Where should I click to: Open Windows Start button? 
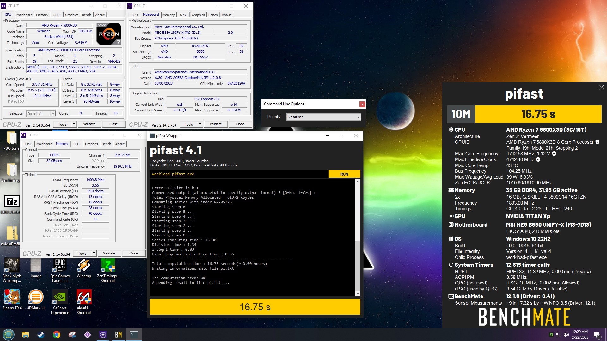(x=9, y=335)
